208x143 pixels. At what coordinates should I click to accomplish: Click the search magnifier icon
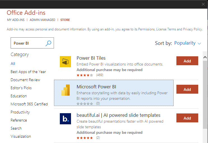48,43
